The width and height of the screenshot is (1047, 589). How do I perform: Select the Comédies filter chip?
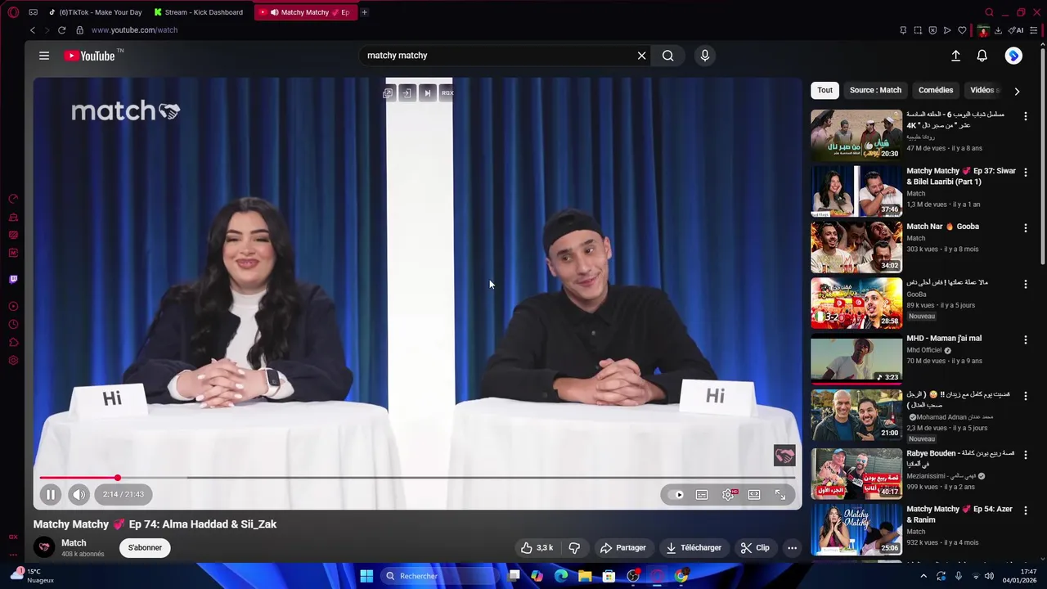[936, 90]
